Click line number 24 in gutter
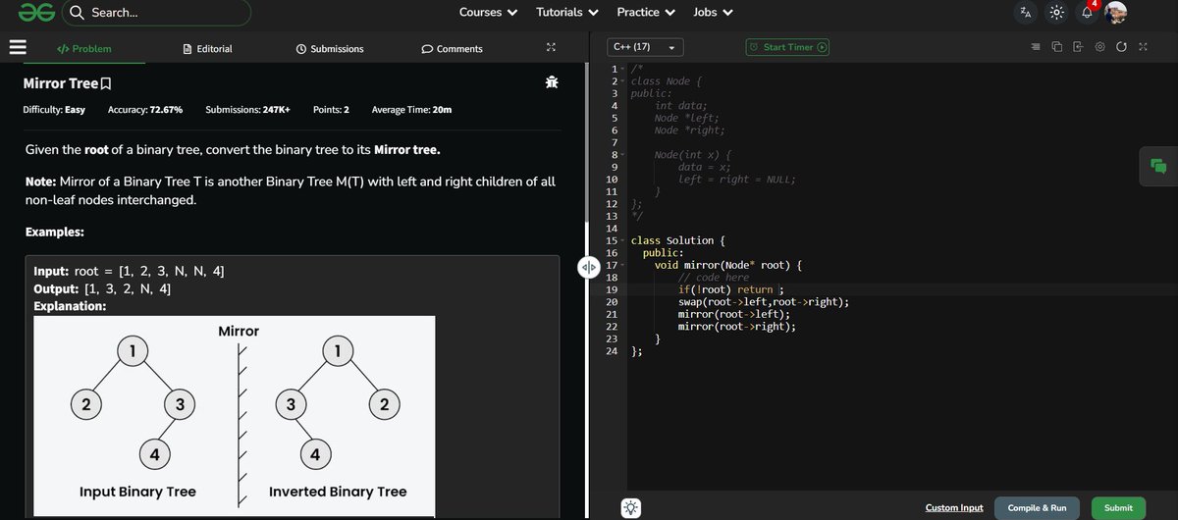 [612, 351]
